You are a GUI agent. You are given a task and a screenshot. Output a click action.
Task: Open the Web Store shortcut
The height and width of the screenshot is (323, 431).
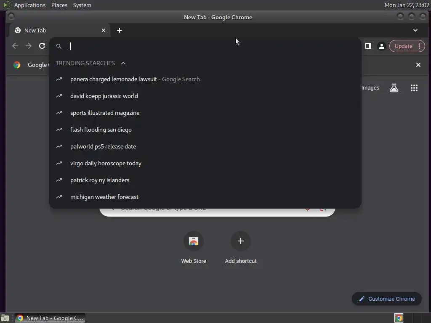click(x=194, y=247)
